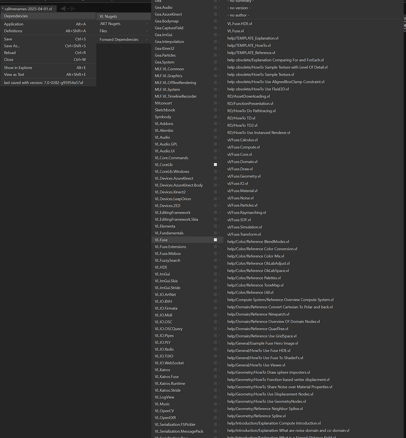The width and height of the screenshot is (406, 438).
Task: Tick the VL.IO.WebSocket checkbox
Action: [x=215, y=363]
